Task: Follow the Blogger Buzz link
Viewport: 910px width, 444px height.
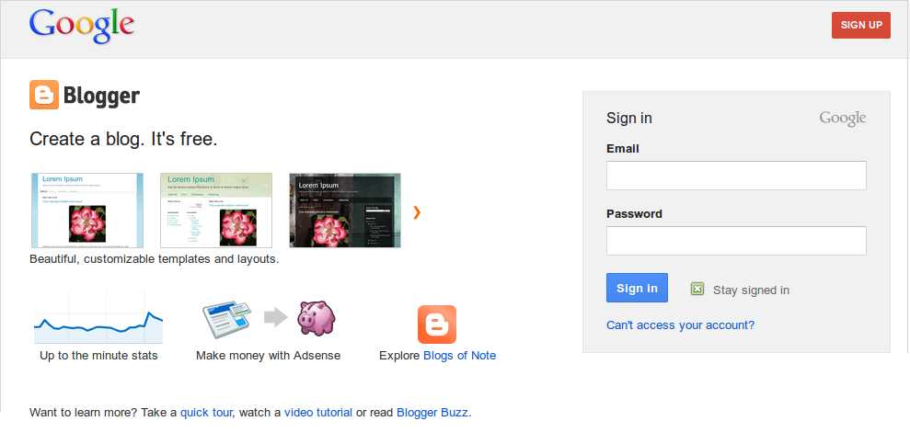Action: tap(432, 413)
